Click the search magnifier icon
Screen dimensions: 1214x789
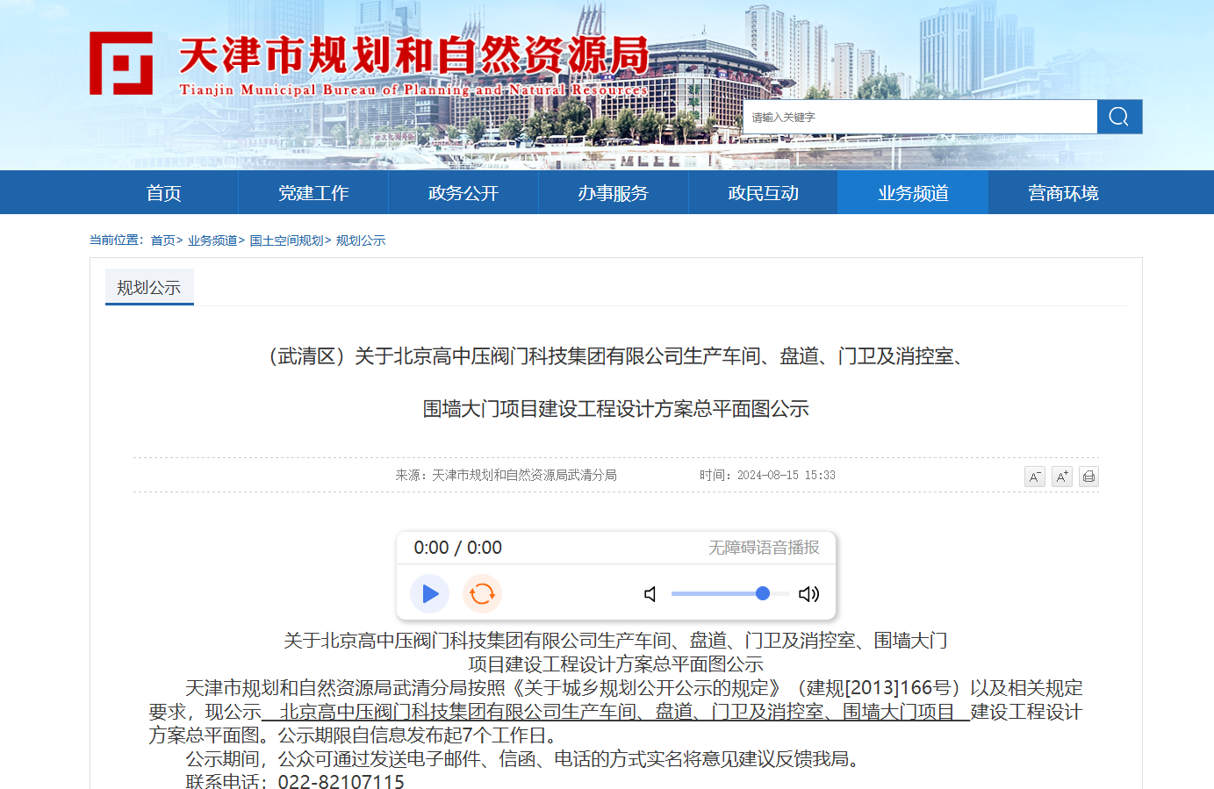click(x=1119, y=116)
